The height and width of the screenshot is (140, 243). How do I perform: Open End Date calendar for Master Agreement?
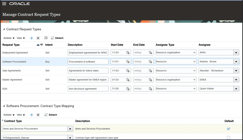pos(150,80)
